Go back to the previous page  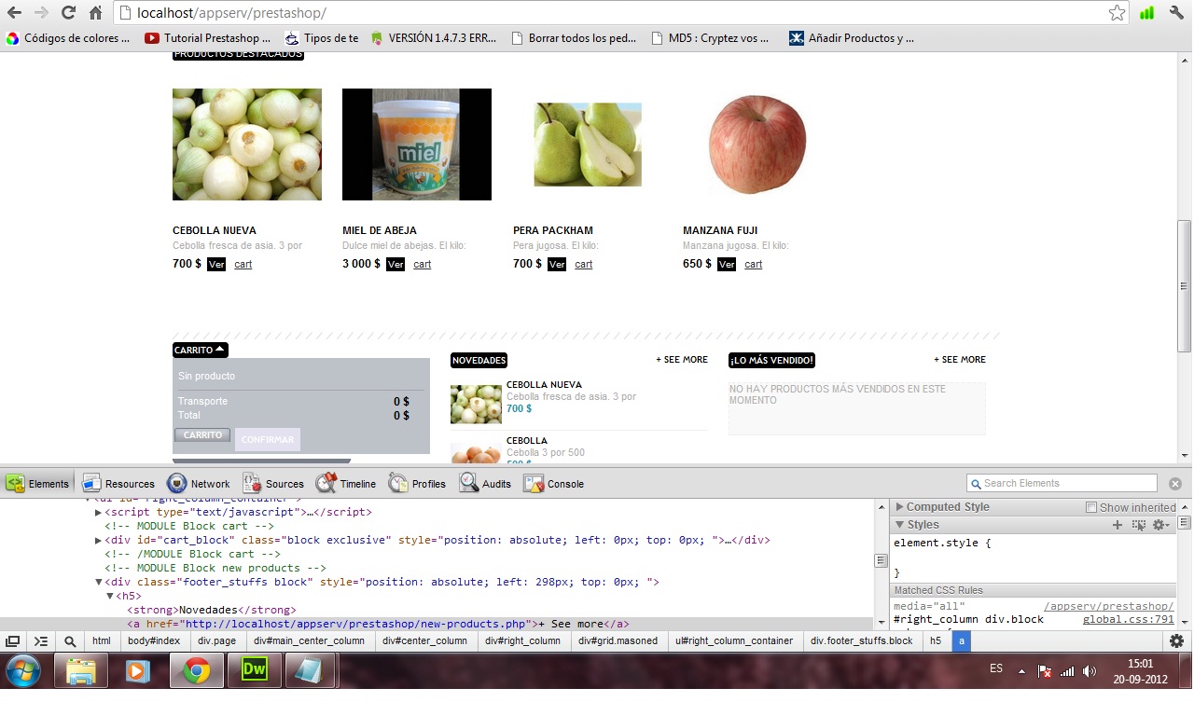click(x=15, y=13)
